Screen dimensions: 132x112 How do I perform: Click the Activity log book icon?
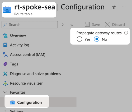[5, 45]
